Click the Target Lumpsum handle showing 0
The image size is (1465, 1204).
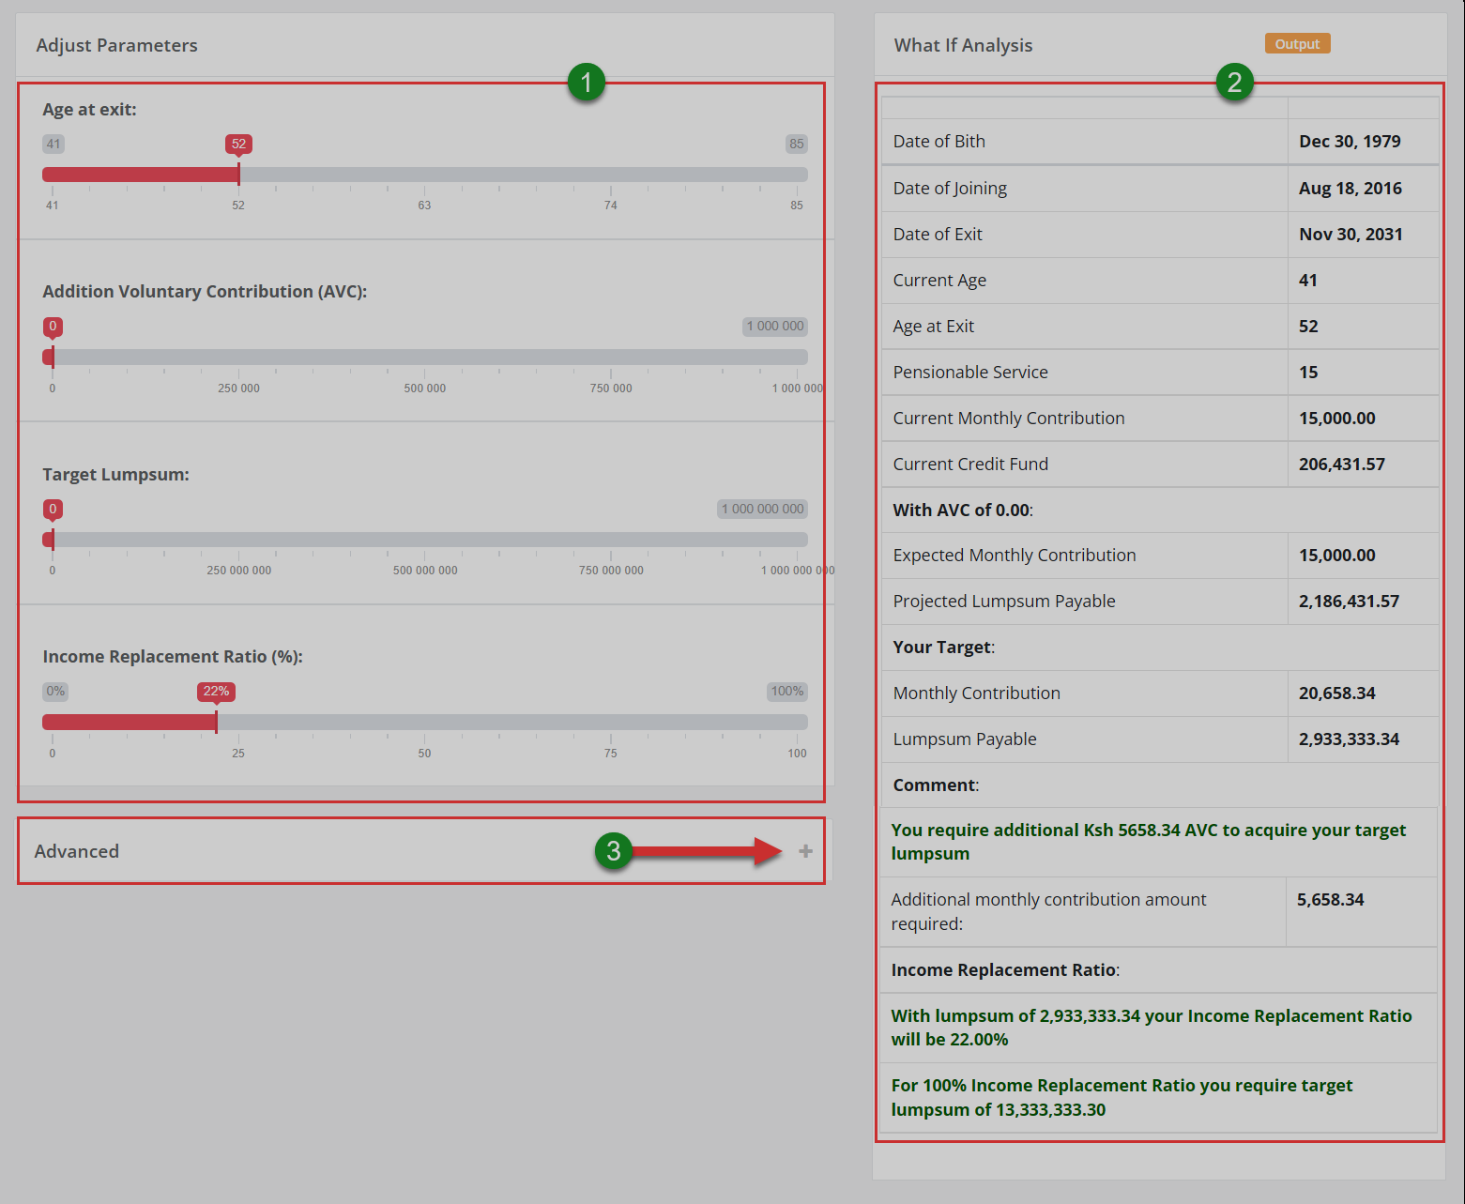(x=53, y=540)
